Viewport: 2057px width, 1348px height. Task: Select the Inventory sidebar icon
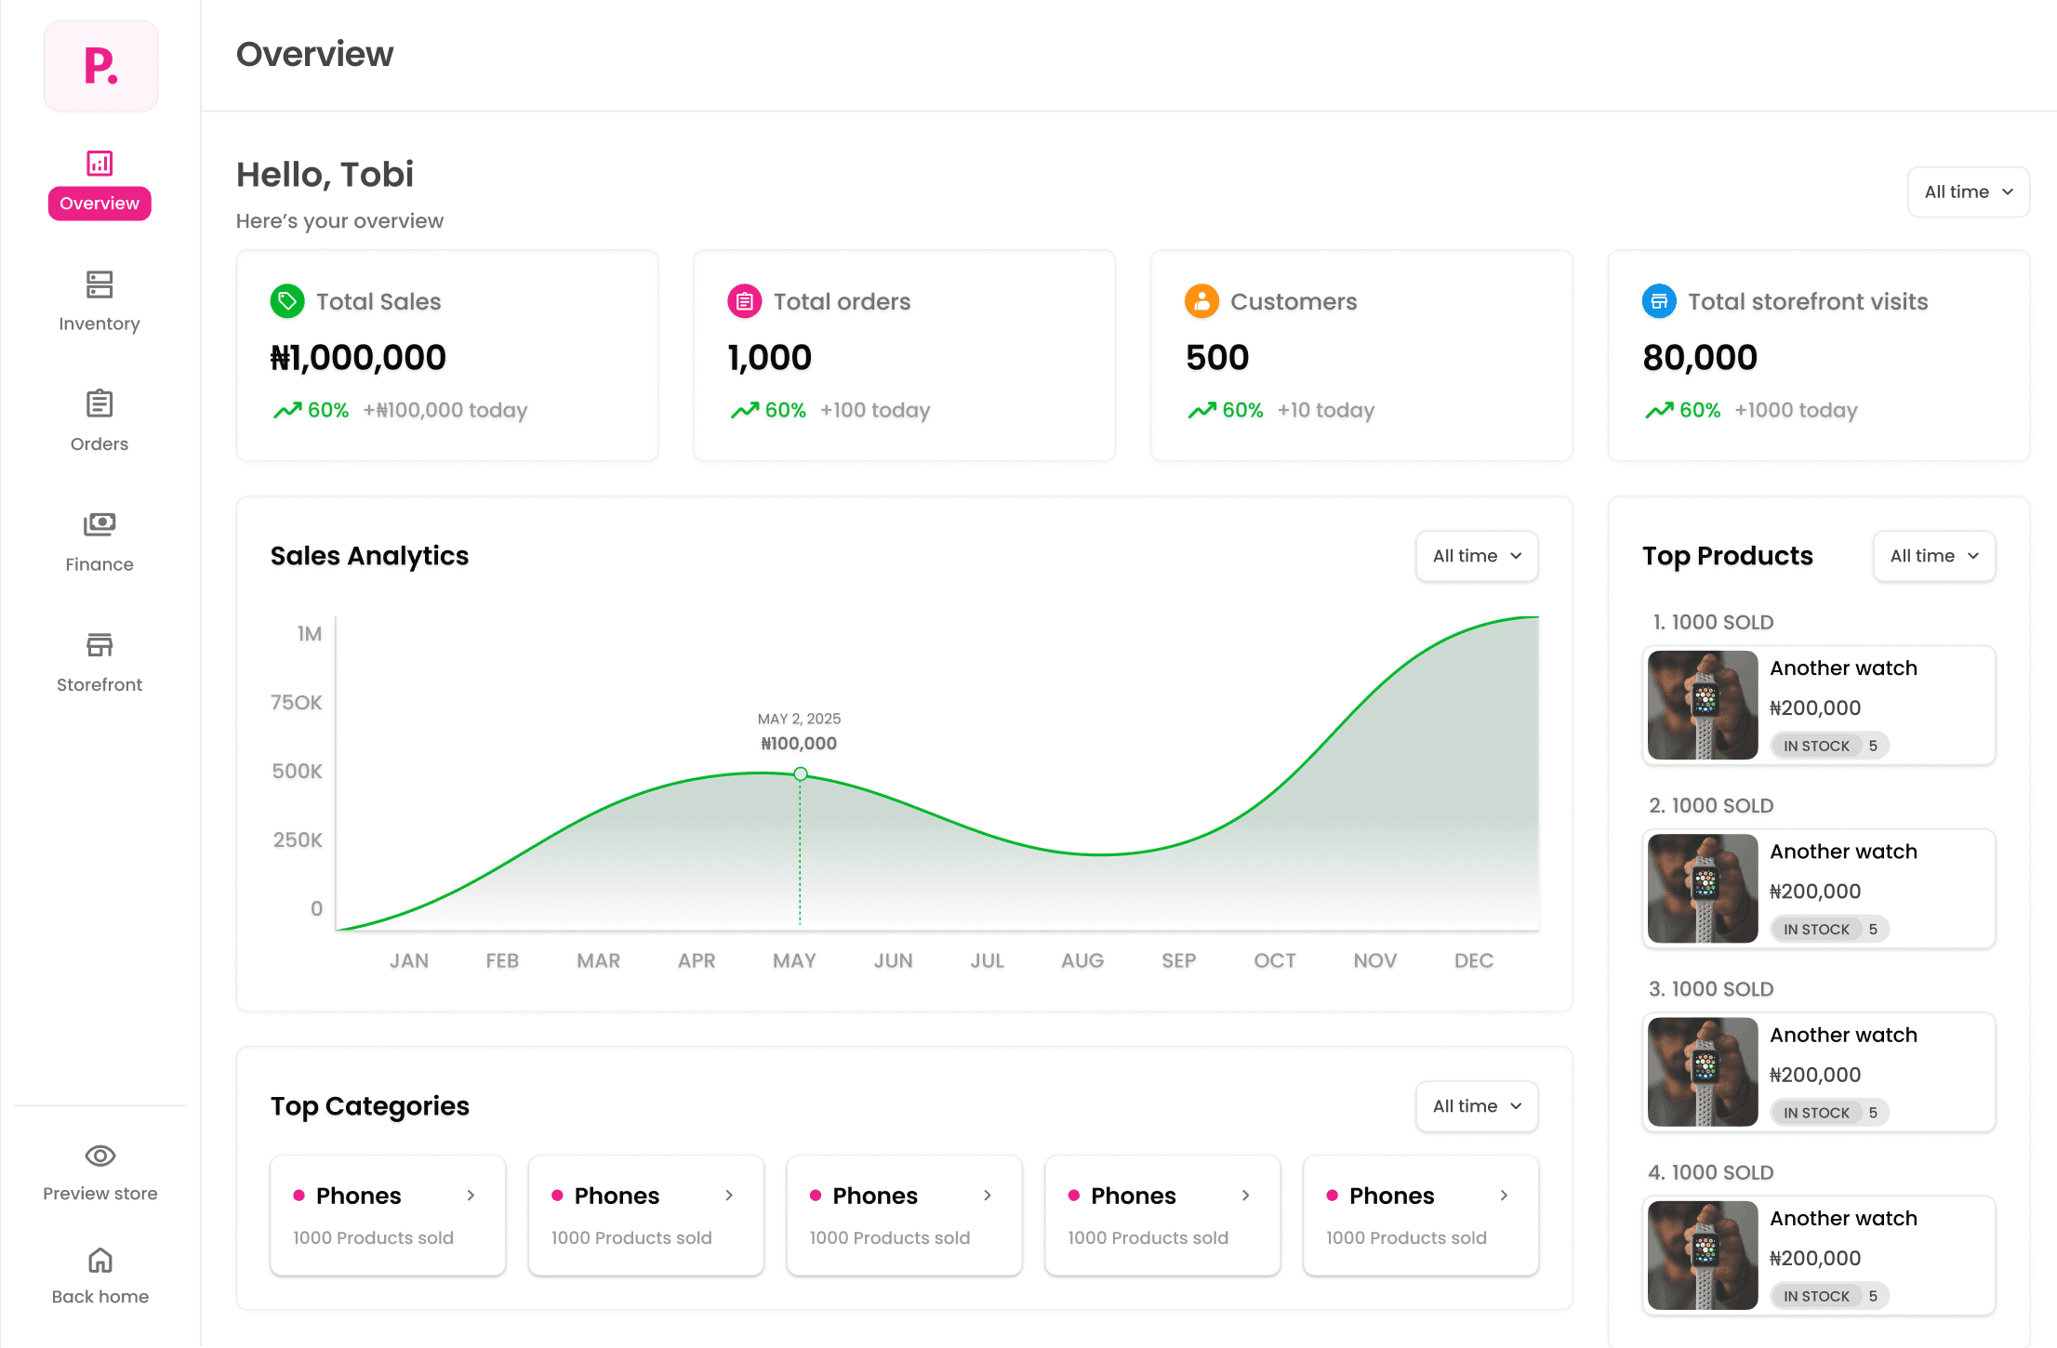tap(99, 284)
